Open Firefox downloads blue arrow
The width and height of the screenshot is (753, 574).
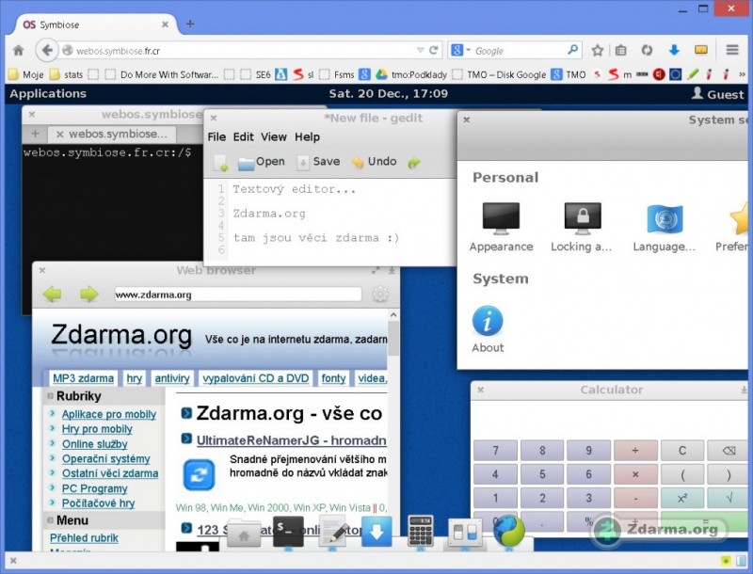click(x=674, y=50)
